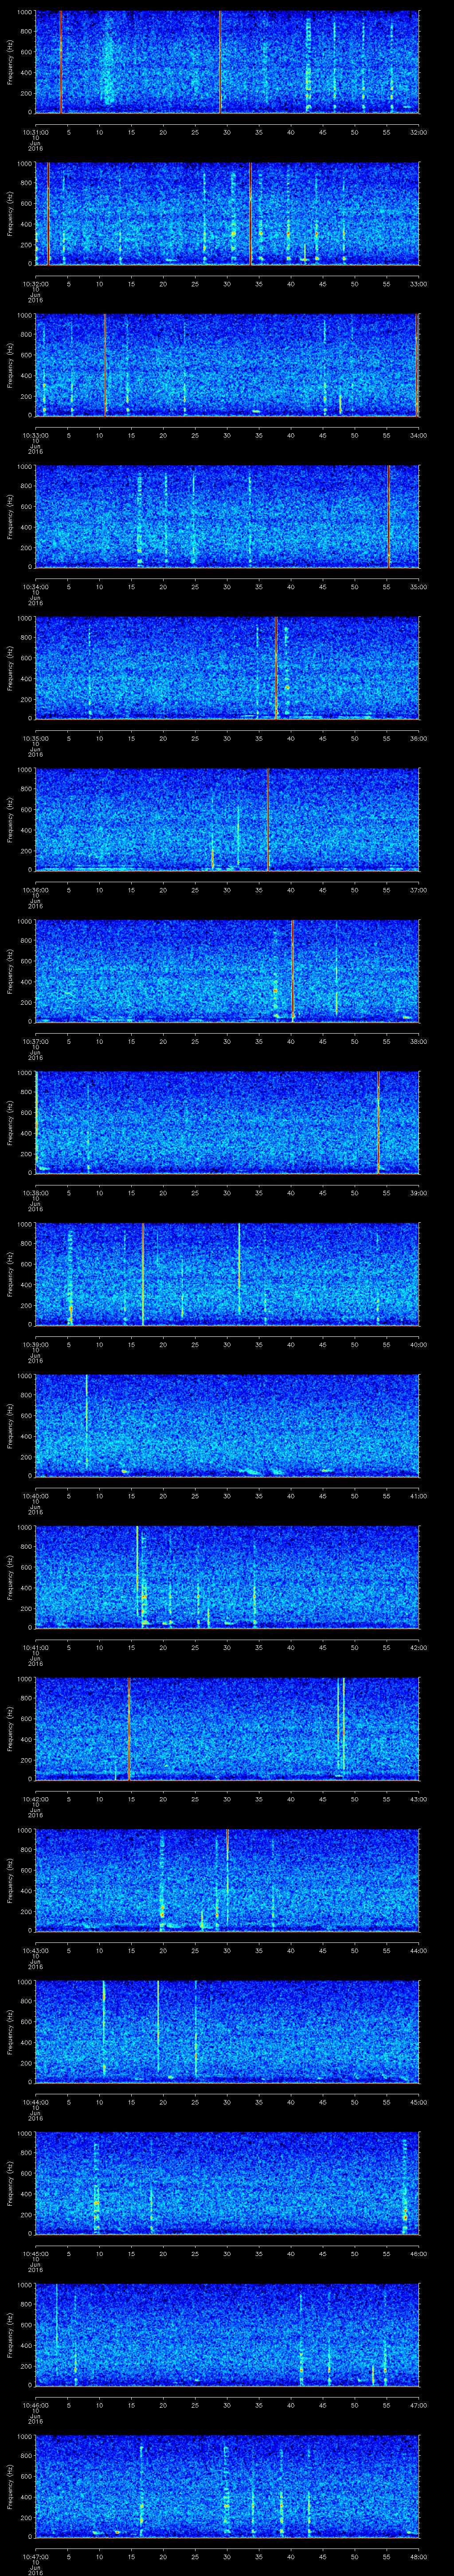Screen dimensions: 454x2576
Task: Click the 10:38:00 start time label
Action: pyautogui.click(x=35, y=1192)
